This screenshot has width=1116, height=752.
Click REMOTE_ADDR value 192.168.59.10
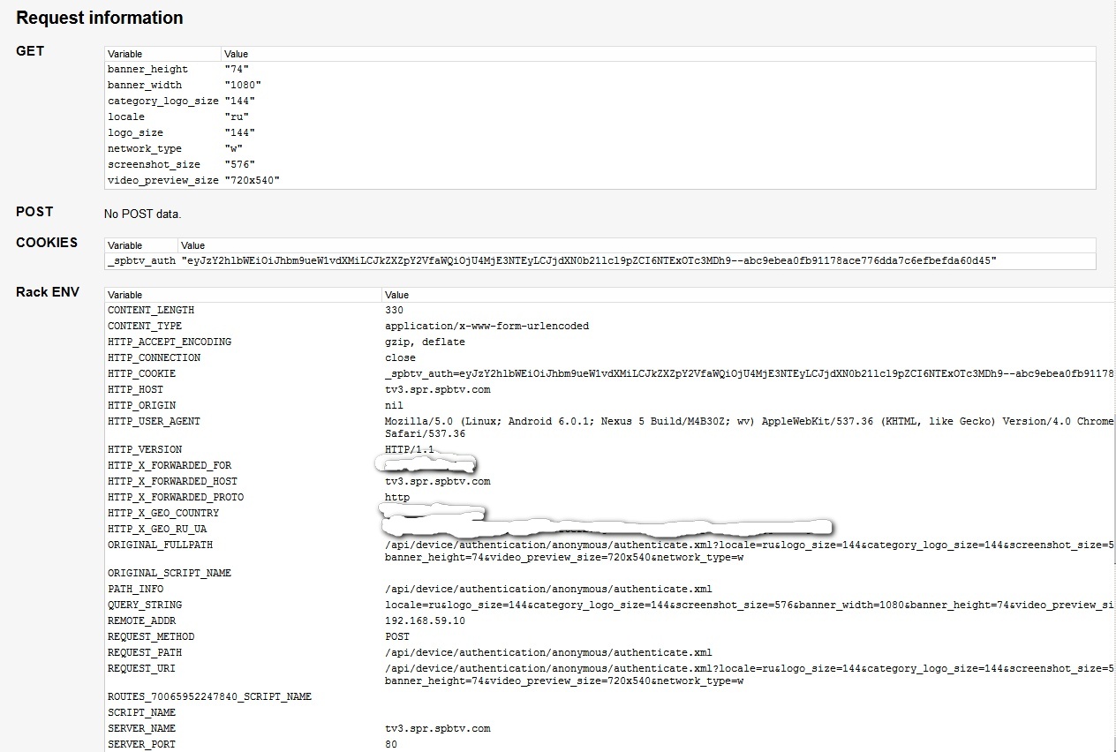[425, 620]
